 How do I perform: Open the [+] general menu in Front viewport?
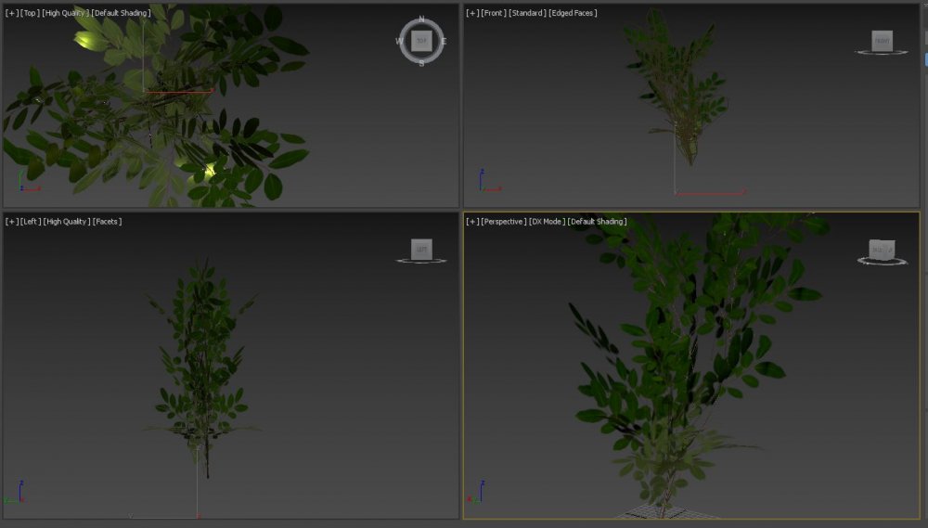[472, 13]
